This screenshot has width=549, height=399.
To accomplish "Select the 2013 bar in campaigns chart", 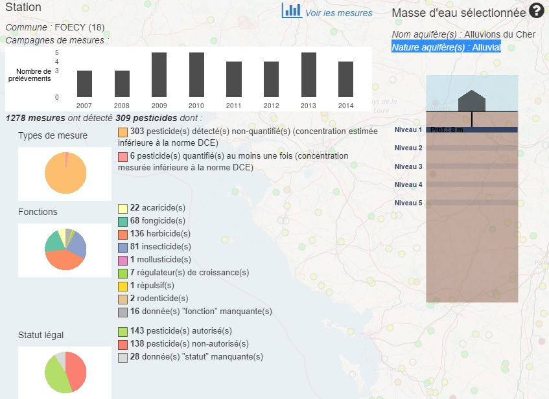I will click(x=309, y=74).
